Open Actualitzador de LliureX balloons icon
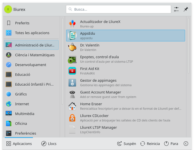This screenshot has width=194, height=150. [72, 24]
